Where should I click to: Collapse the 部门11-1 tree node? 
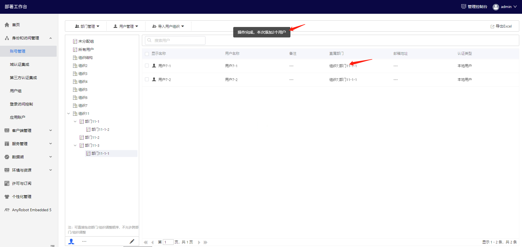point(75,121)
